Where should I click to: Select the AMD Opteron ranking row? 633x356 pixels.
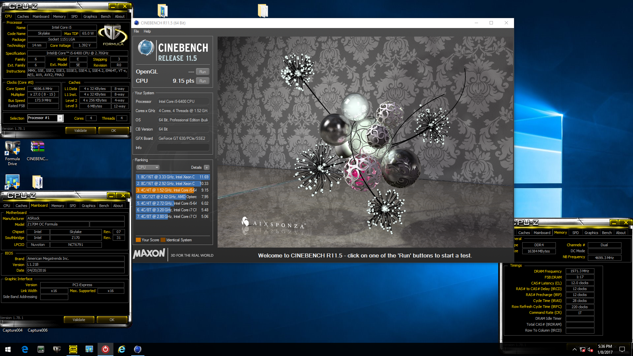[x=173, y=197]
